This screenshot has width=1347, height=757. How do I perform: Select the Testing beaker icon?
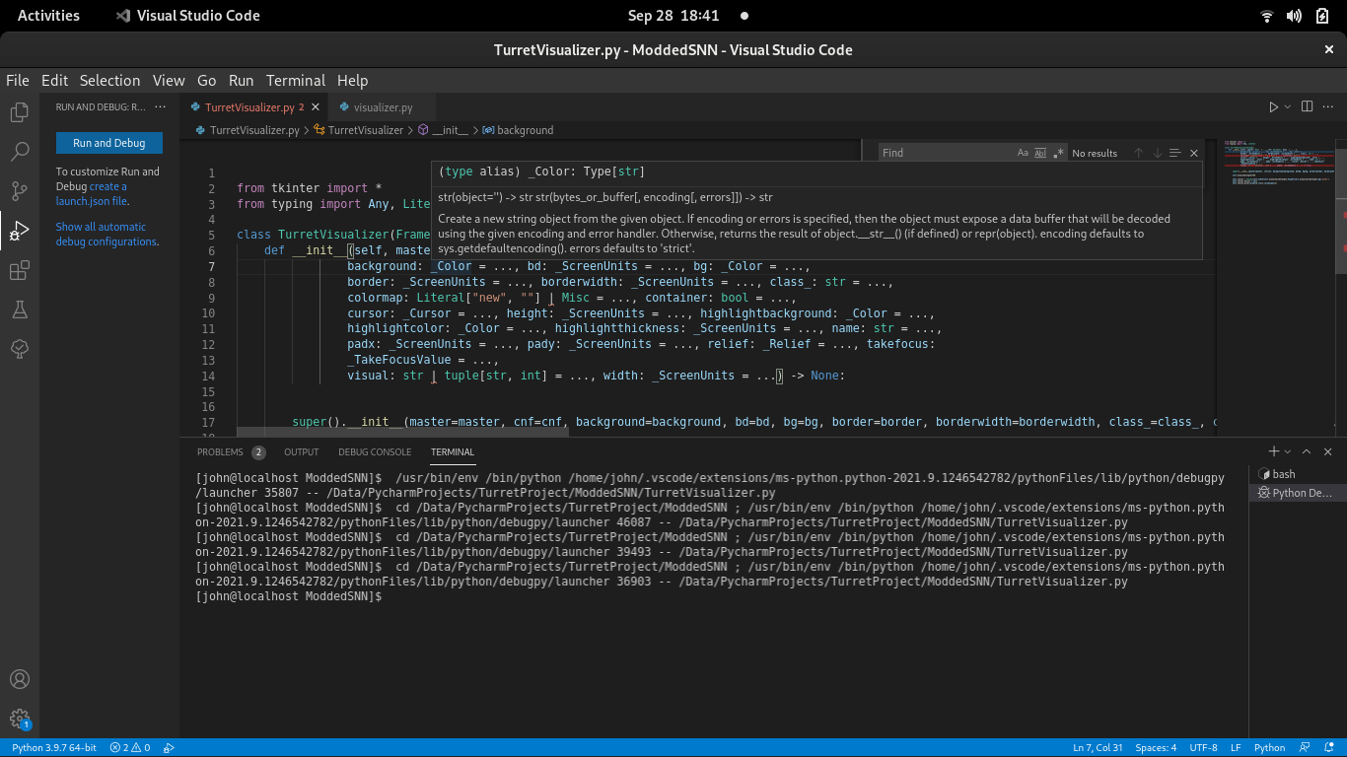(x=19, y=310)
